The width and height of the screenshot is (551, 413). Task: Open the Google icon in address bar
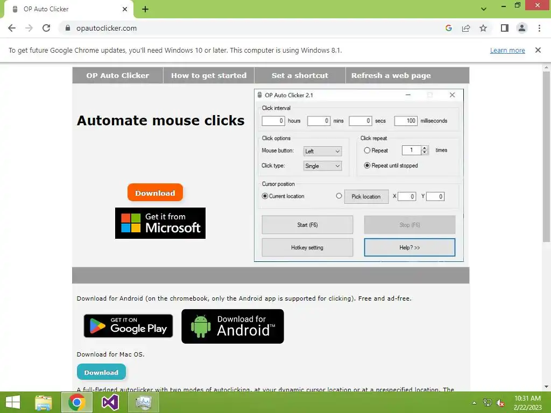pos(448,28)
